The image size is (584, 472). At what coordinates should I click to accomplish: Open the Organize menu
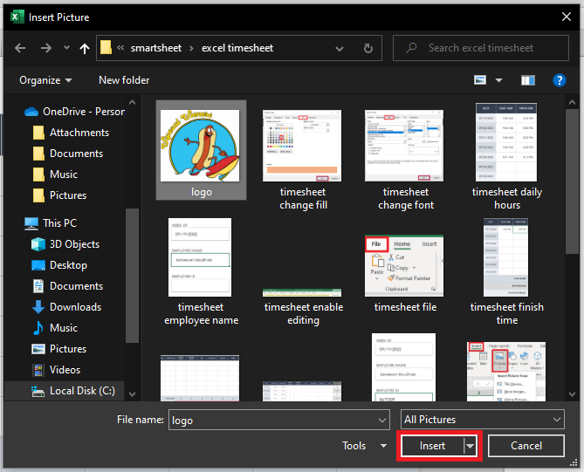click(x=45, y=80)
